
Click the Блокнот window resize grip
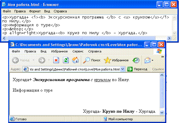coord(174,39)
